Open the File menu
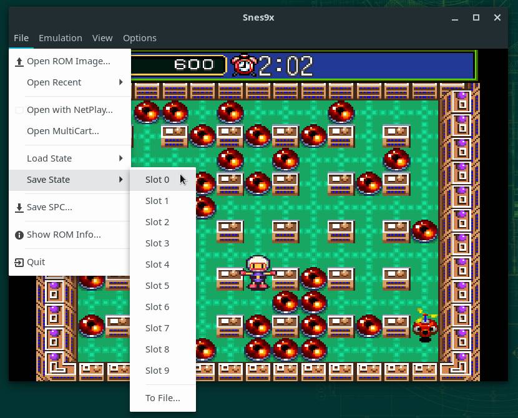 point(21,38)
